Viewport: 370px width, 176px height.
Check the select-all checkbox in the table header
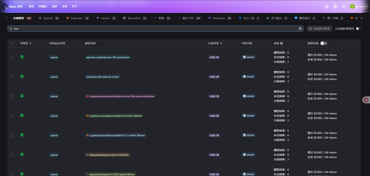point(12,43)
